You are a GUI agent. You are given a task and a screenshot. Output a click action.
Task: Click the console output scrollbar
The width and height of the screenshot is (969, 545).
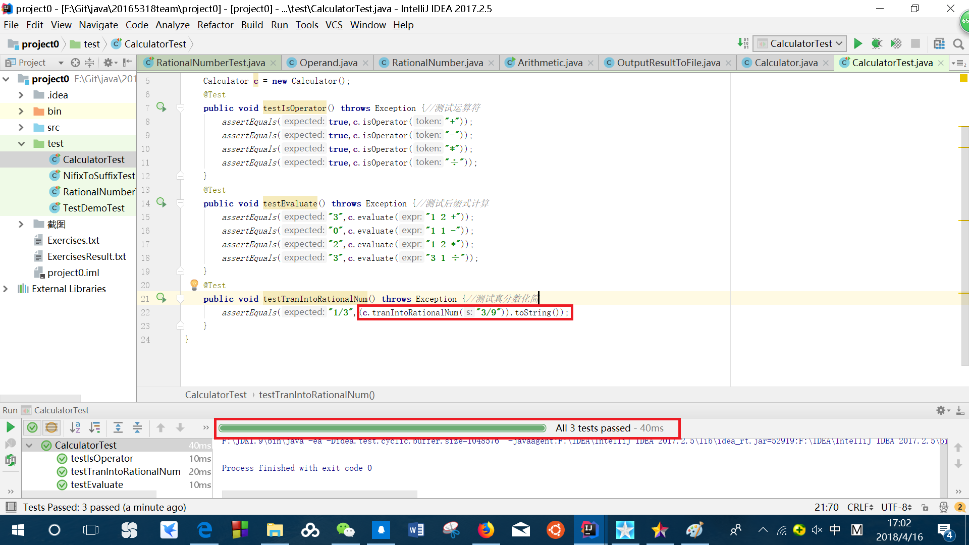pos(319,494)
